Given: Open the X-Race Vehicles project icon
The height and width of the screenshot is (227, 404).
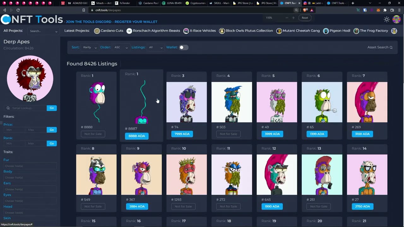Looking at the screenshot, I should 186,31.
